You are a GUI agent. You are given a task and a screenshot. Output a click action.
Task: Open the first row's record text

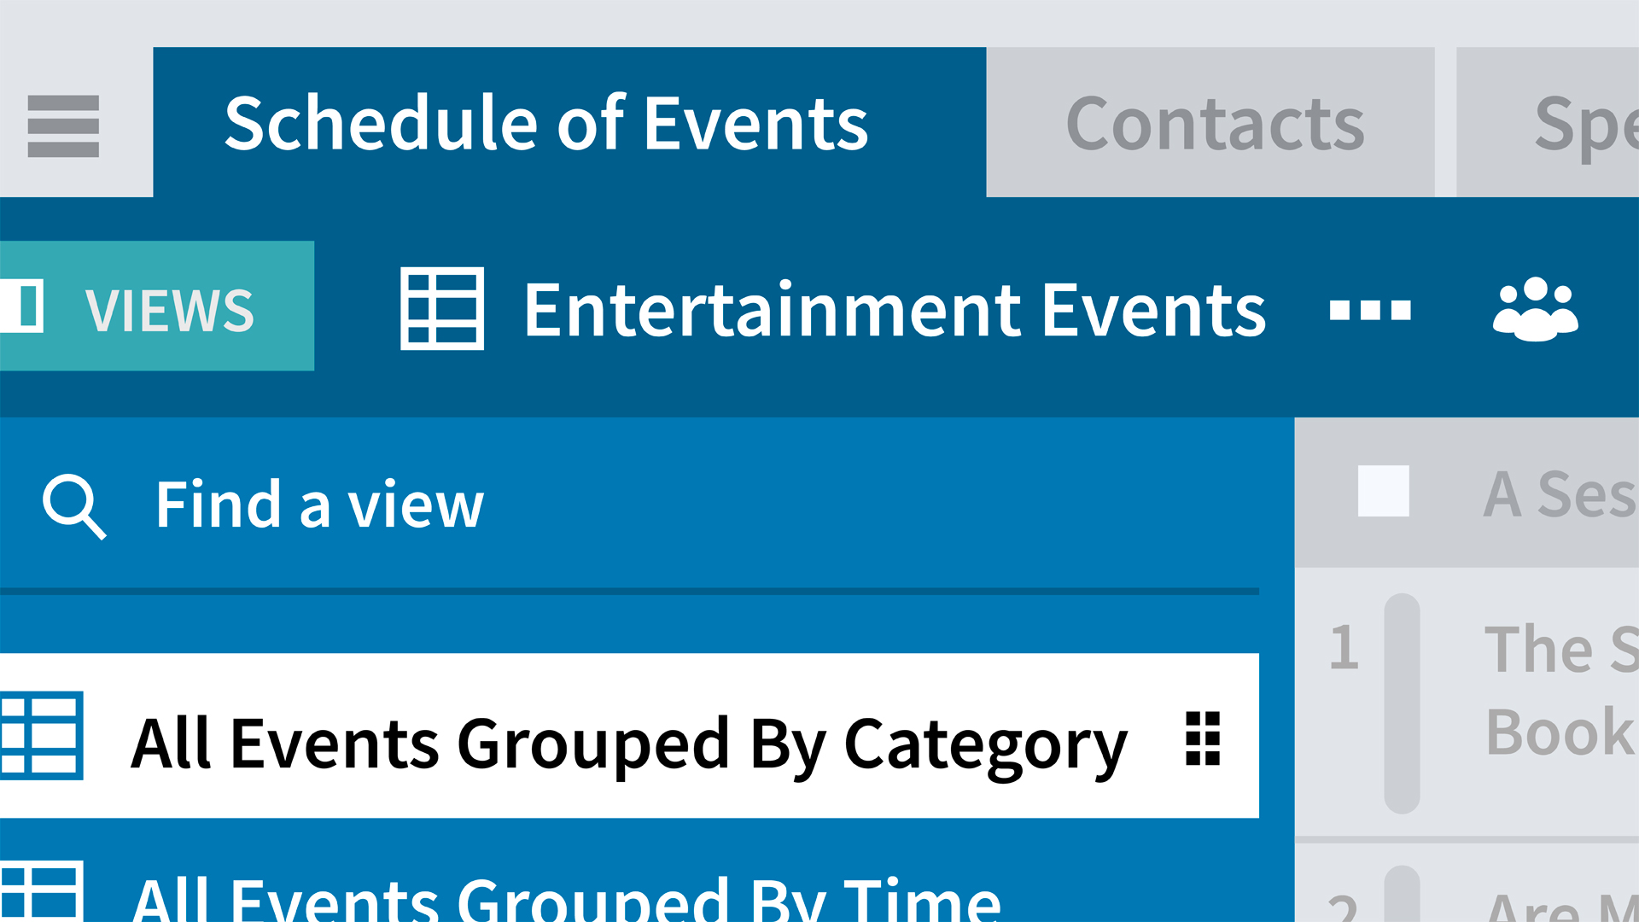1561,690
